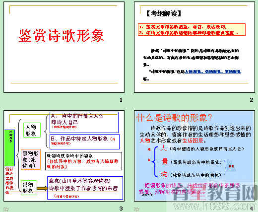Click the 诗歌中浸染了作者感情的东西 line
Image resolution: width=258 pixels, height=212 pixels.
pyautogui.click(x=83, y=188)
